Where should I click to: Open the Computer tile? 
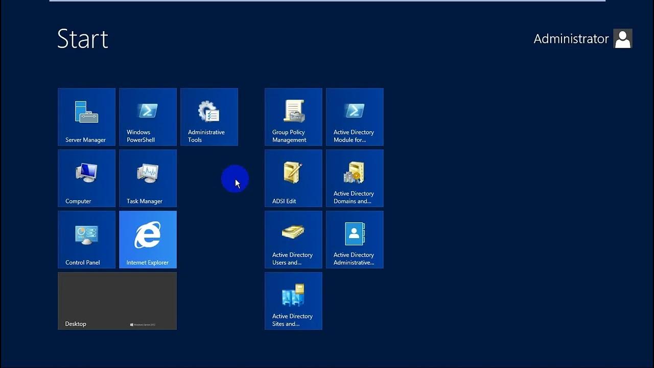[87, 178]
